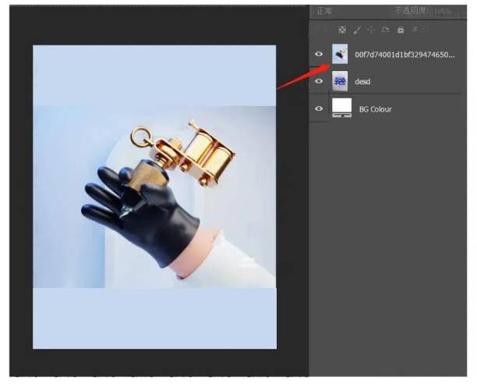Click the prevent artboard auto-nesting lock icon

[386, 30]
